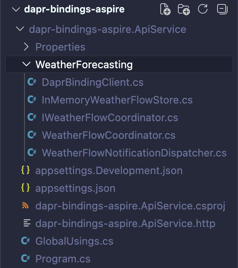Click the C# icon beside Program.cs
238x268 pixels.
click(x=25, y=258)
